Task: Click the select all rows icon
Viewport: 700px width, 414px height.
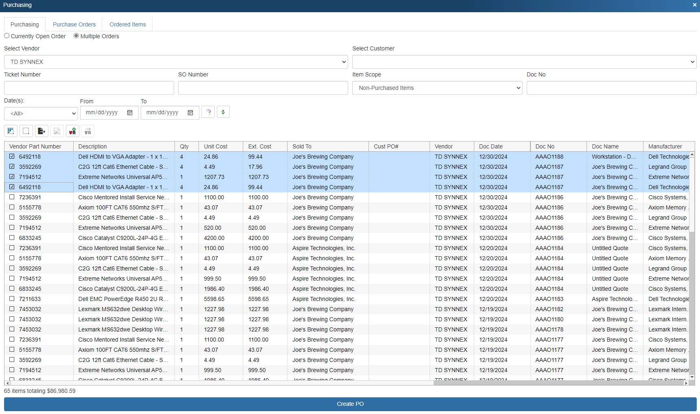Action: (x=11, y=131)
